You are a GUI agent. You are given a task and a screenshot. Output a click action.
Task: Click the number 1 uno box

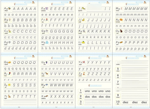(x=81, y=91)
